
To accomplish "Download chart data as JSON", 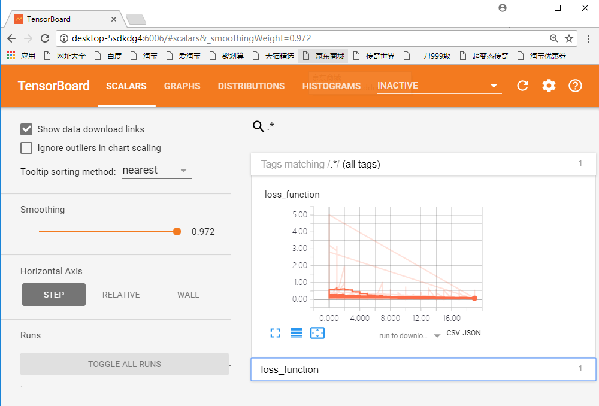I will (x=472, y=333).
